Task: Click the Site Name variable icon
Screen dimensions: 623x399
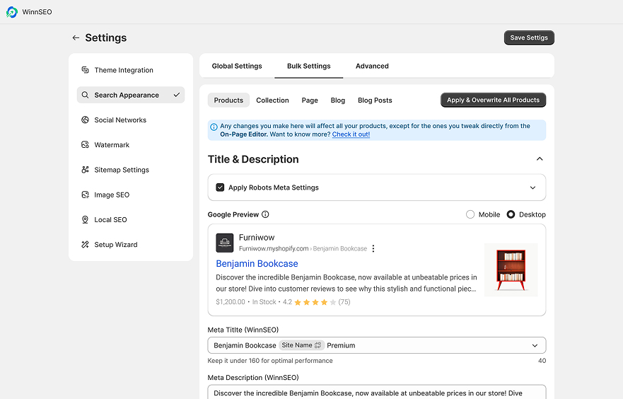Action: point(318,345)
